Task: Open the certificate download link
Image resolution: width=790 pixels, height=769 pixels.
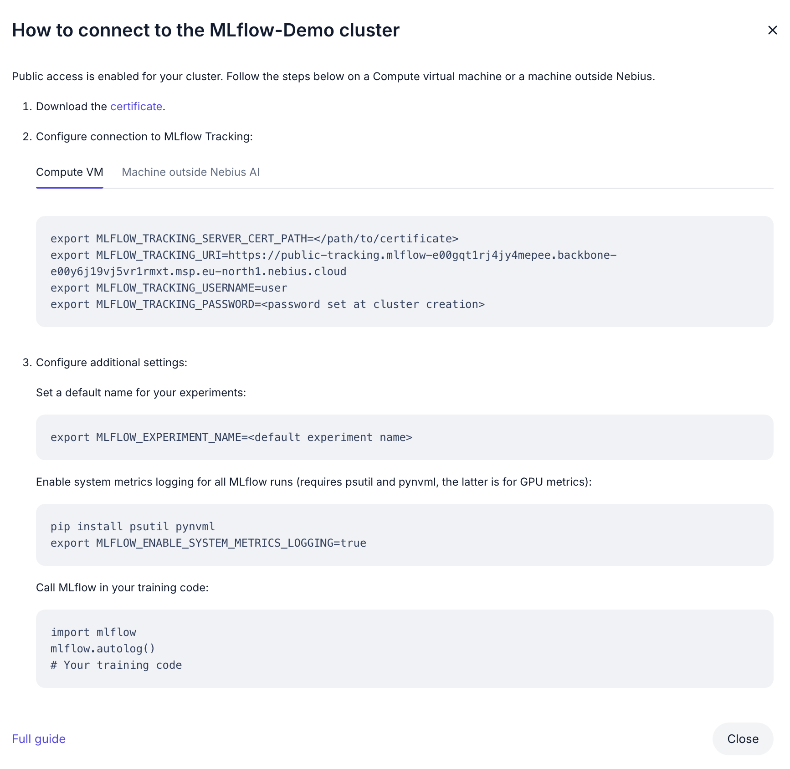Action: pyautogui.click(x=136, y=107)
